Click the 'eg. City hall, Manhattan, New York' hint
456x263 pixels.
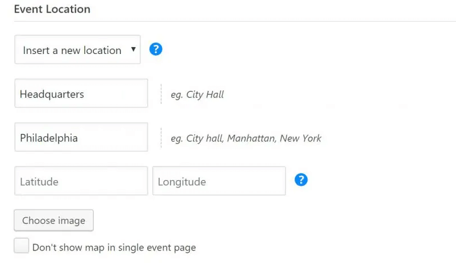pyautogui.click(x=246, y=139)
